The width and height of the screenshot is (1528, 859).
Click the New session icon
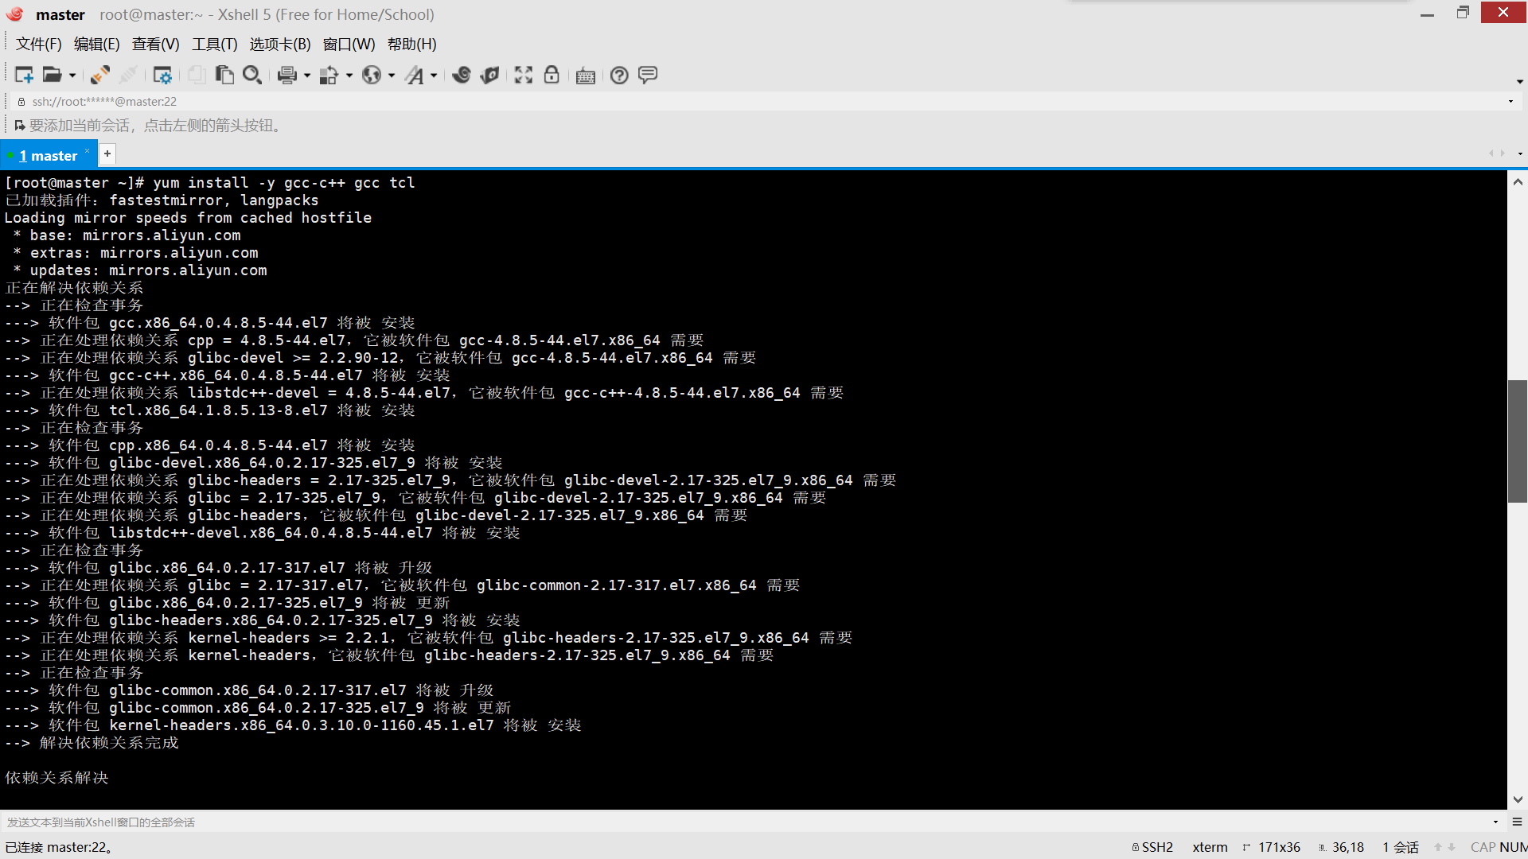coord(24,75)
